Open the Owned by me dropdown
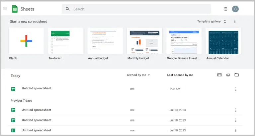This screenshot has width=255, height=136. pos(138,75)
